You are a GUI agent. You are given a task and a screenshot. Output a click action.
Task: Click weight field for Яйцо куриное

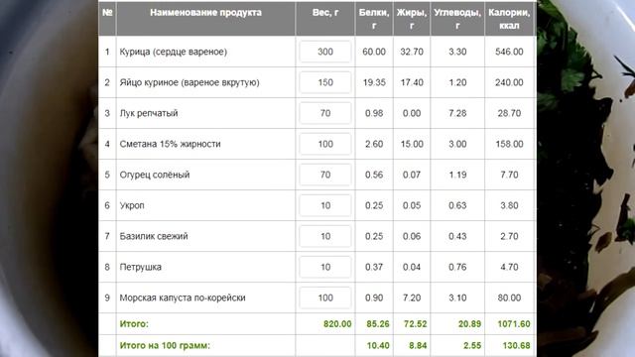tap(325, 82)
